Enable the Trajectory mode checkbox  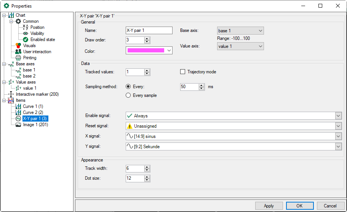coord(182,72)
